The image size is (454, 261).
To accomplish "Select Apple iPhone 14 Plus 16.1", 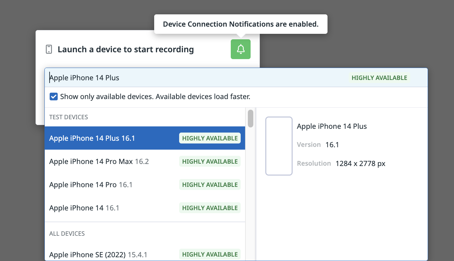I will 145,138.
